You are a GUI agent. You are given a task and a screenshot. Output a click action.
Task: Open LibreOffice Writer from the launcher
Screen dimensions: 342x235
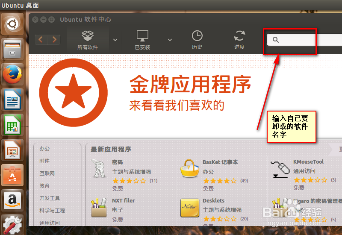12,100
